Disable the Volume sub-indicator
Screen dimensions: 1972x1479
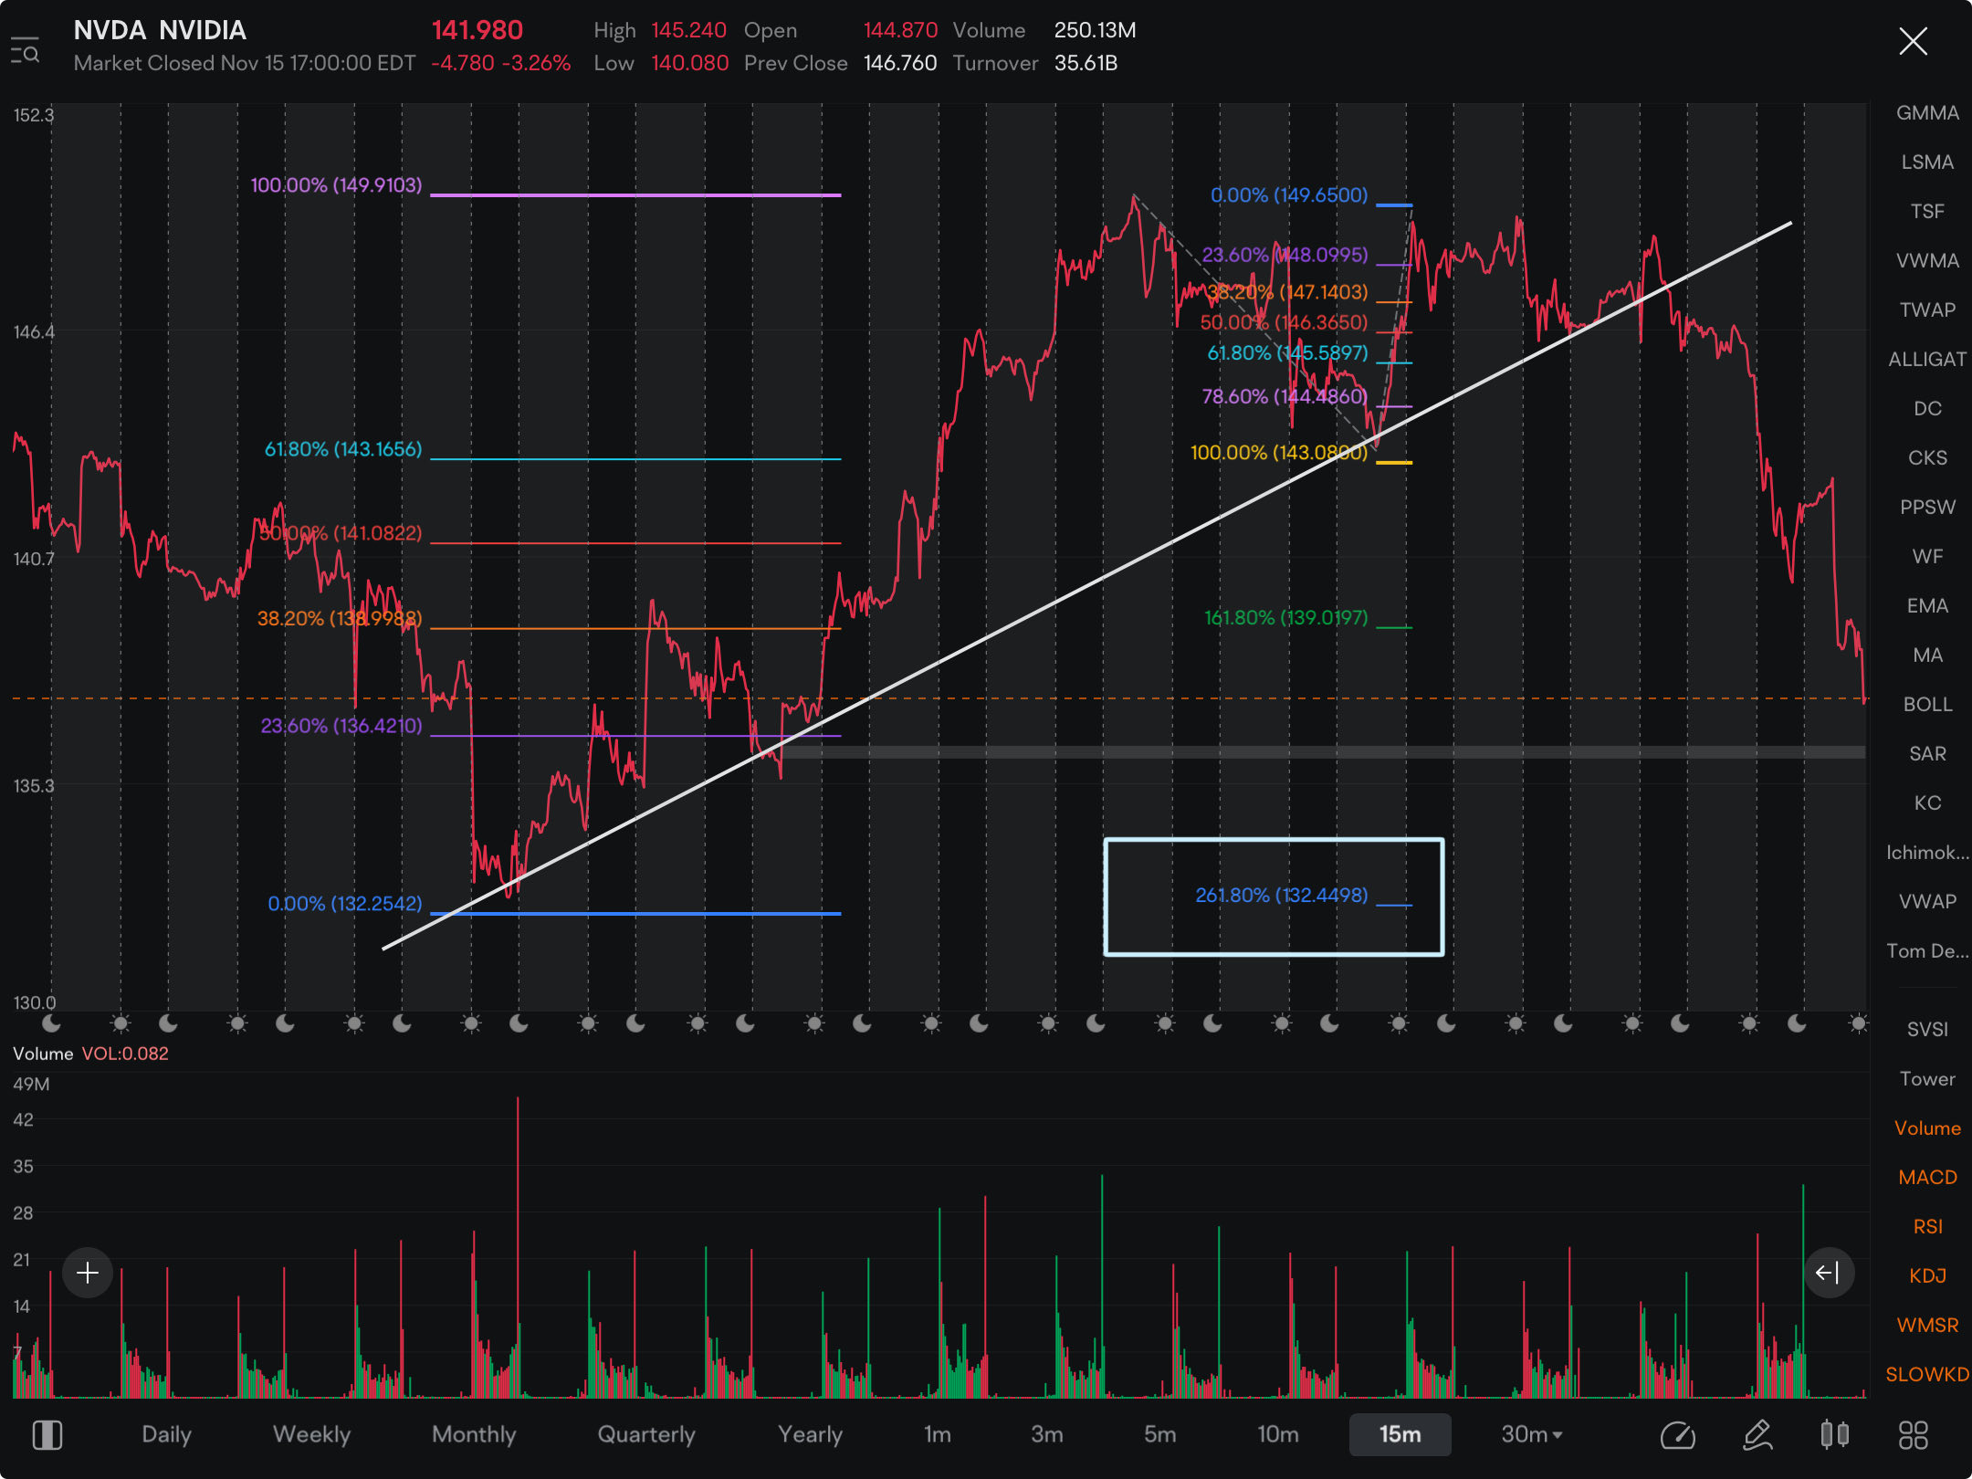coord(1927,1128)
